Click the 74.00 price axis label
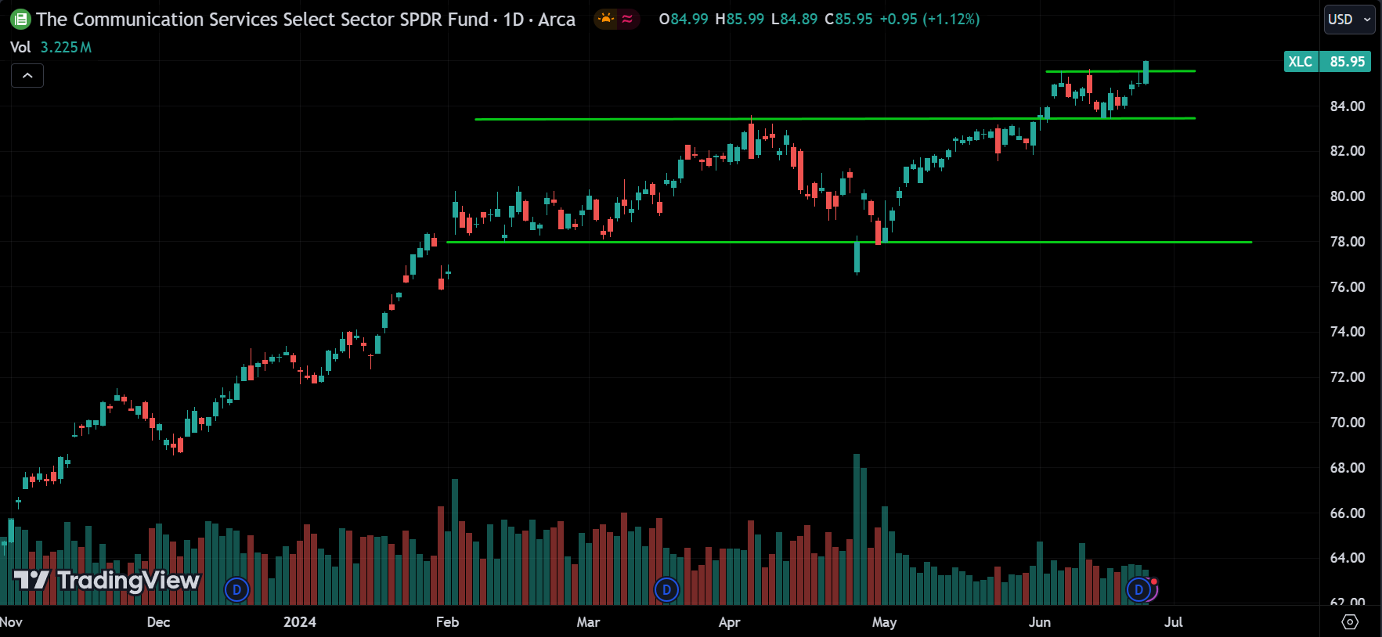1382x637 pixels. coord(1347,332)
